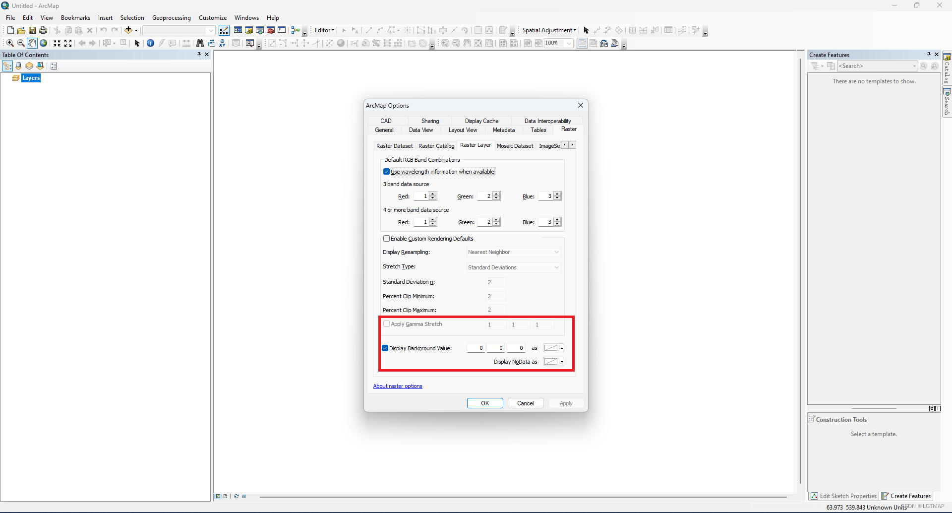Open the Find tool
This screenshot has width=952, height=513.
(x=199, y=43)
